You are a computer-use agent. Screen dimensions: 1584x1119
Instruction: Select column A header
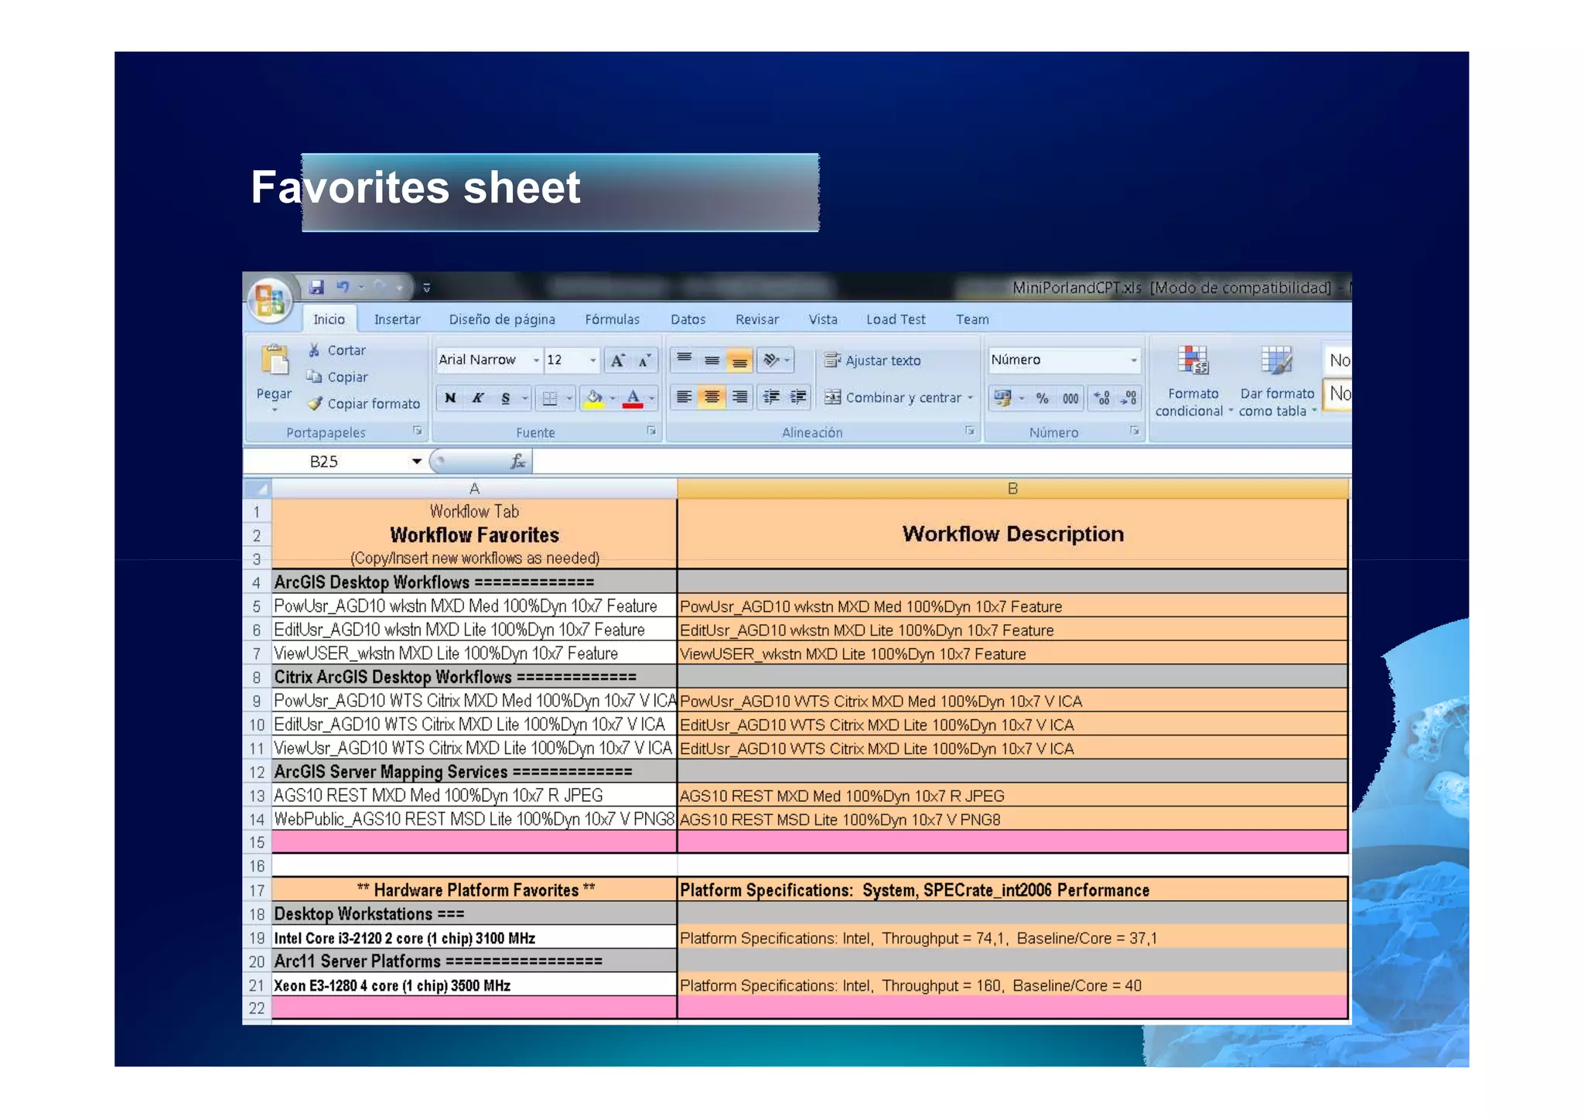pos(474,489)
